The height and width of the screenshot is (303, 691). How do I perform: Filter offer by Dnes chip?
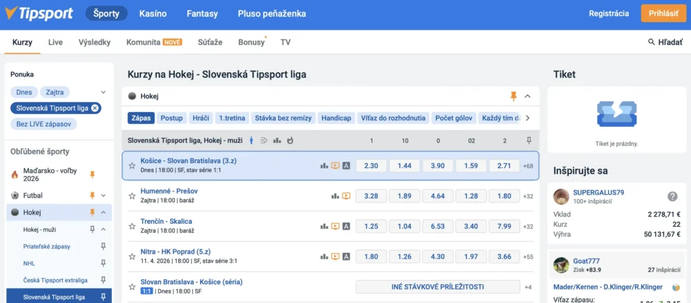click(x=24, y=92)
